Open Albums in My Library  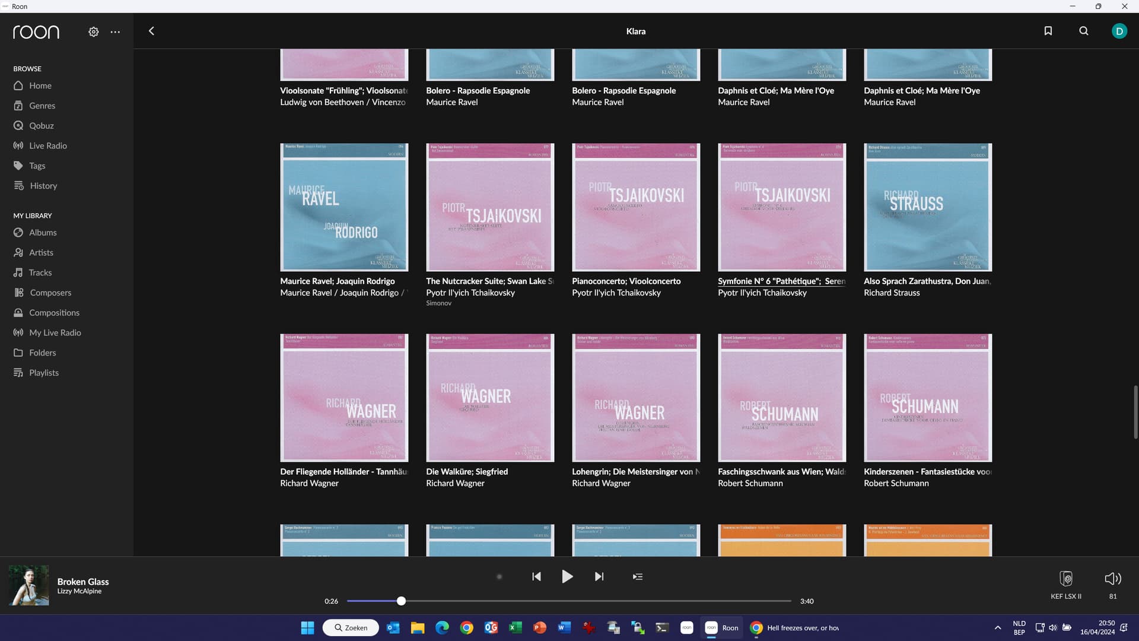click(x=43, y=233)
